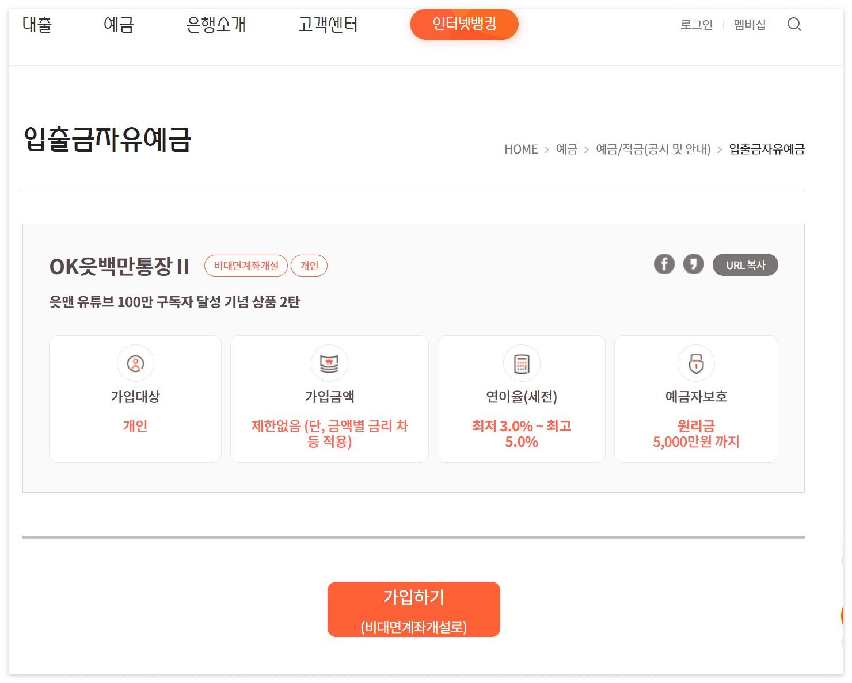Image resolution: width=852 pixels, height=683 pixels.
Task: Share product on Facebook icon
Action: pos(664,264)
